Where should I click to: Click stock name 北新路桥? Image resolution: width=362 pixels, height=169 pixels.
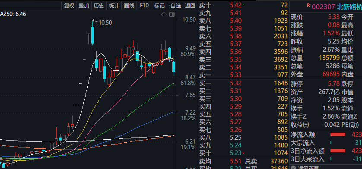coord(349,7)
